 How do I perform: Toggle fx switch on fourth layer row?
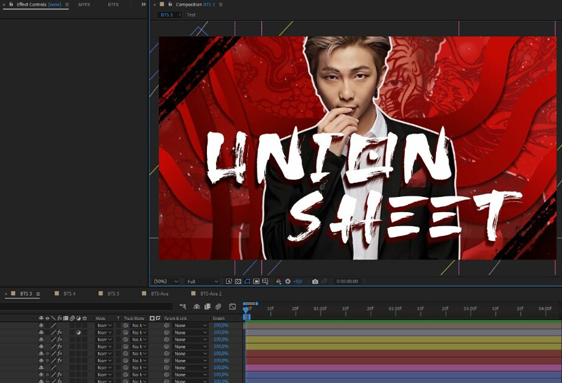click(60, 347)
